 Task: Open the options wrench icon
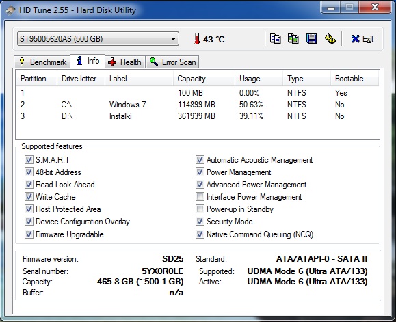coord(330,39)
